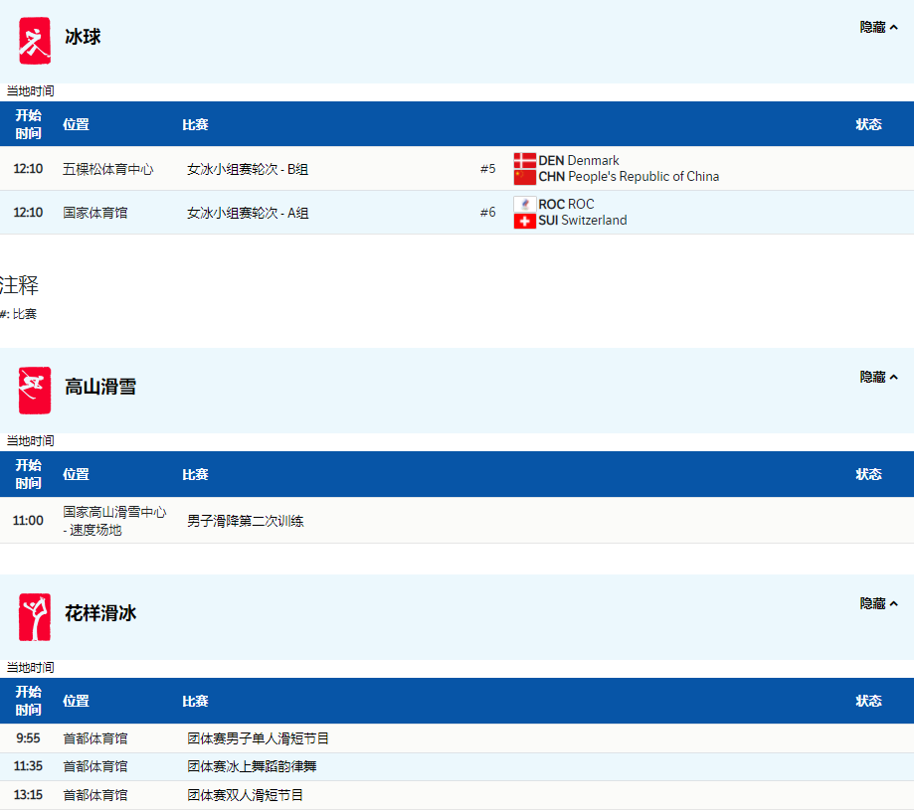Click the ice hockey sport icon
Screen dimensions: 914x812
[x=35, y=41]
